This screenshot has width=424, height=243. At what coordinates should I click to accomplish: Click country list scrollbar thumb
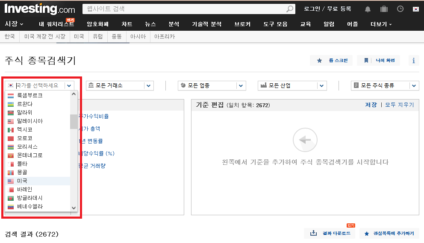(x=74, y=122)
